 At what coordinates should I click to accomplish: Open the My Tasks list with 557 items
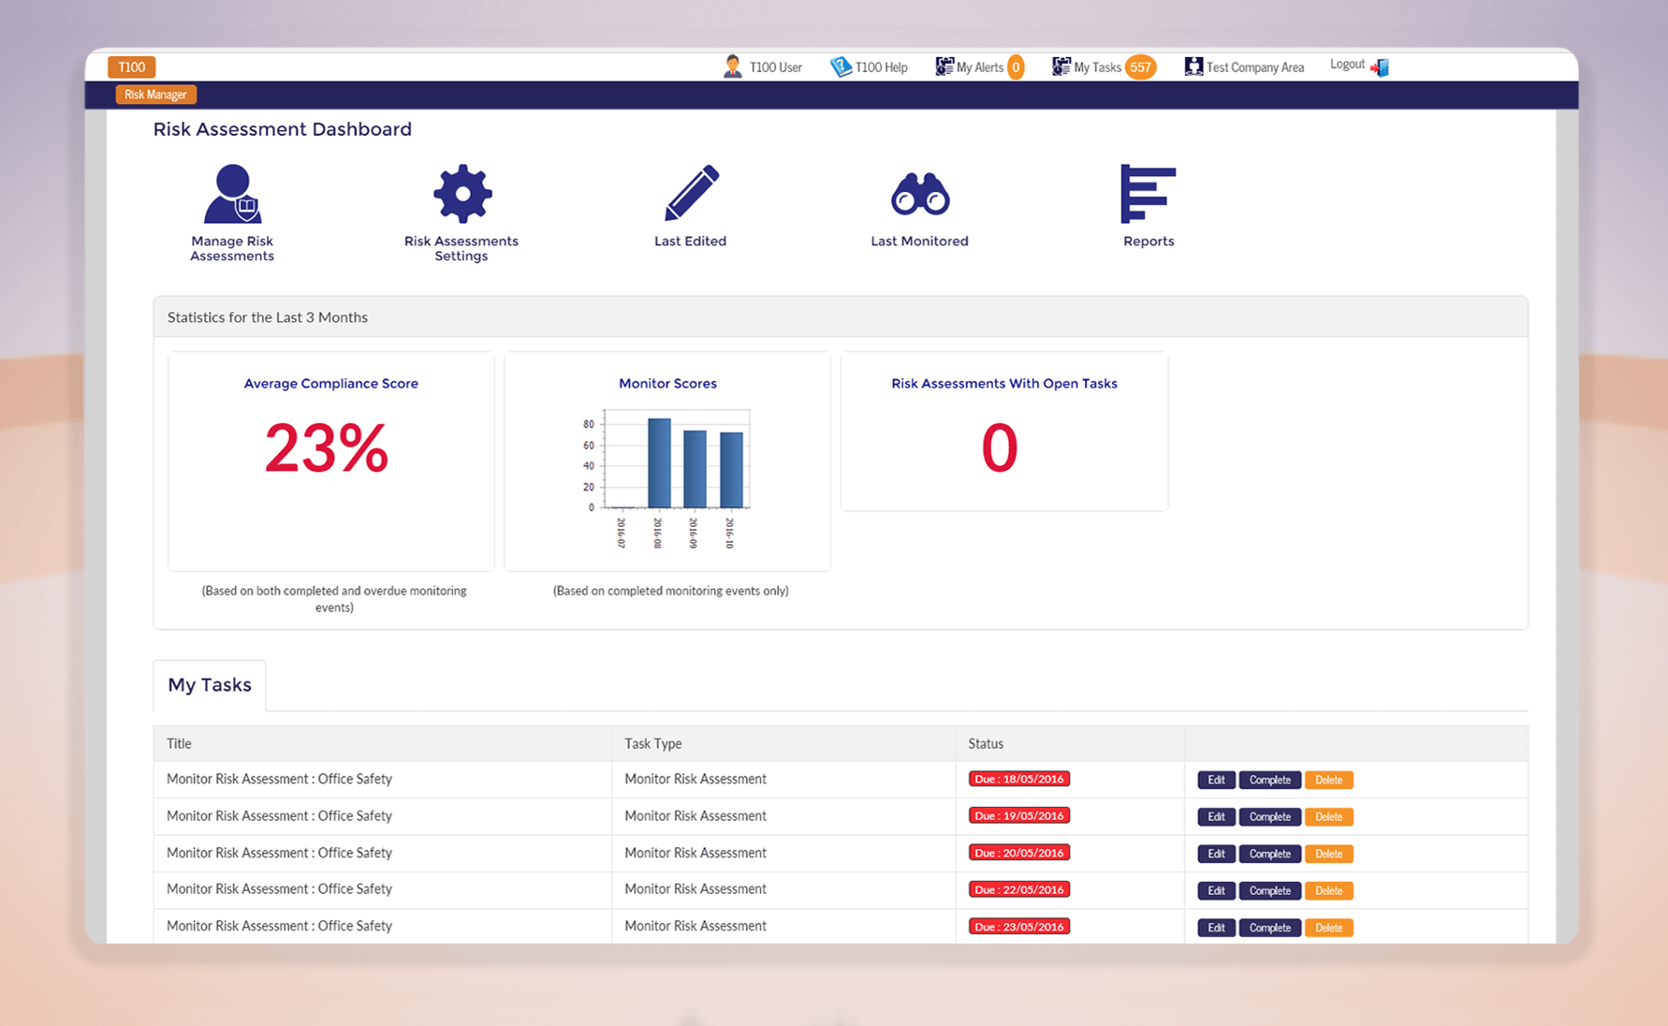click(1100, 66)
